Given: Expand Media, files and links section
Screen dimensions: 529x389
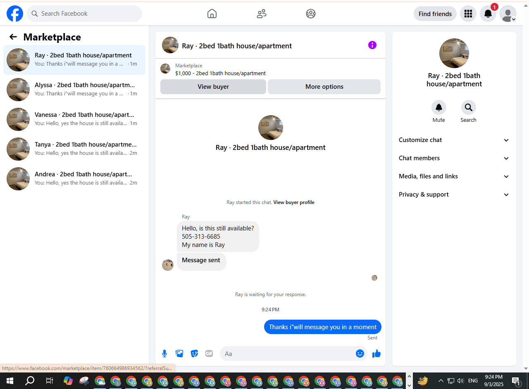Looking at the screenshot, I should (454, 176).
